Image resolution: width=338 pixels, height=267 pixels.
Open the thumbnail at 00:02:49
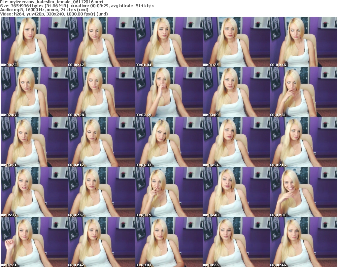click(169, 92)
